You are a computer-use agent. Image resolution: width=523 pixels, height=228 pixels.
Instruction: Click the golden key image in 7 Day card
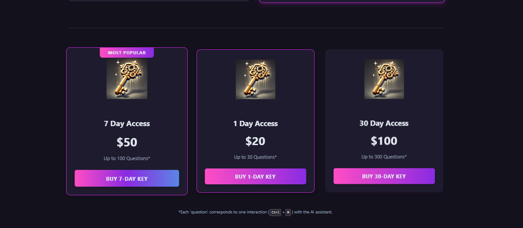127,78
